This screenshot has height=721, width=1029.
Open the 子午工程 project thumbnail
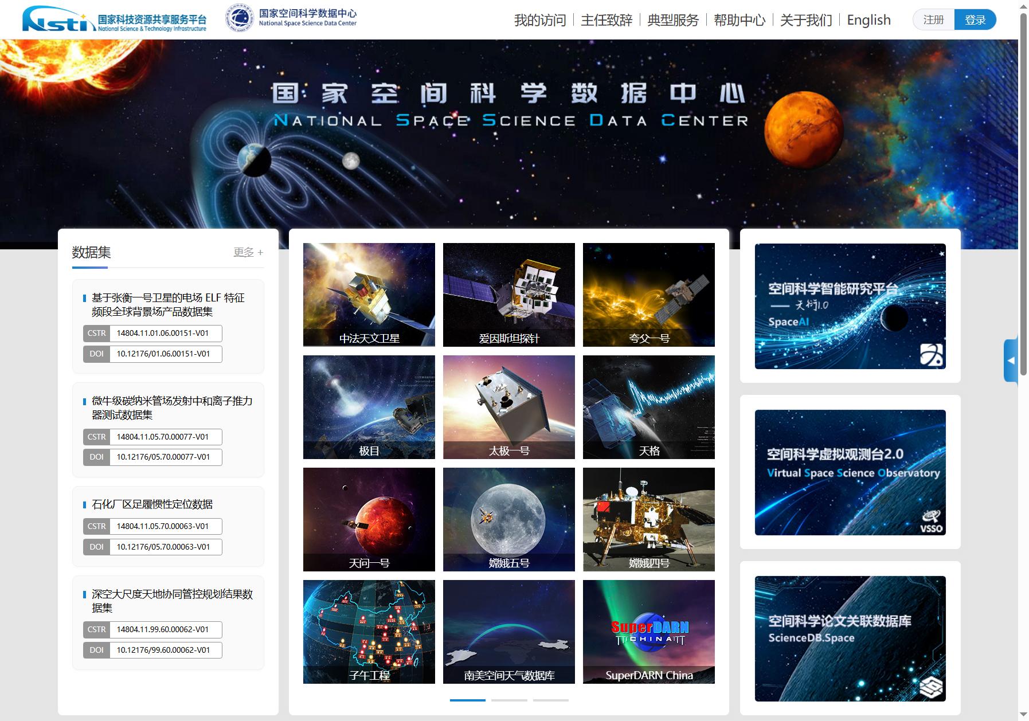[369, 632]
